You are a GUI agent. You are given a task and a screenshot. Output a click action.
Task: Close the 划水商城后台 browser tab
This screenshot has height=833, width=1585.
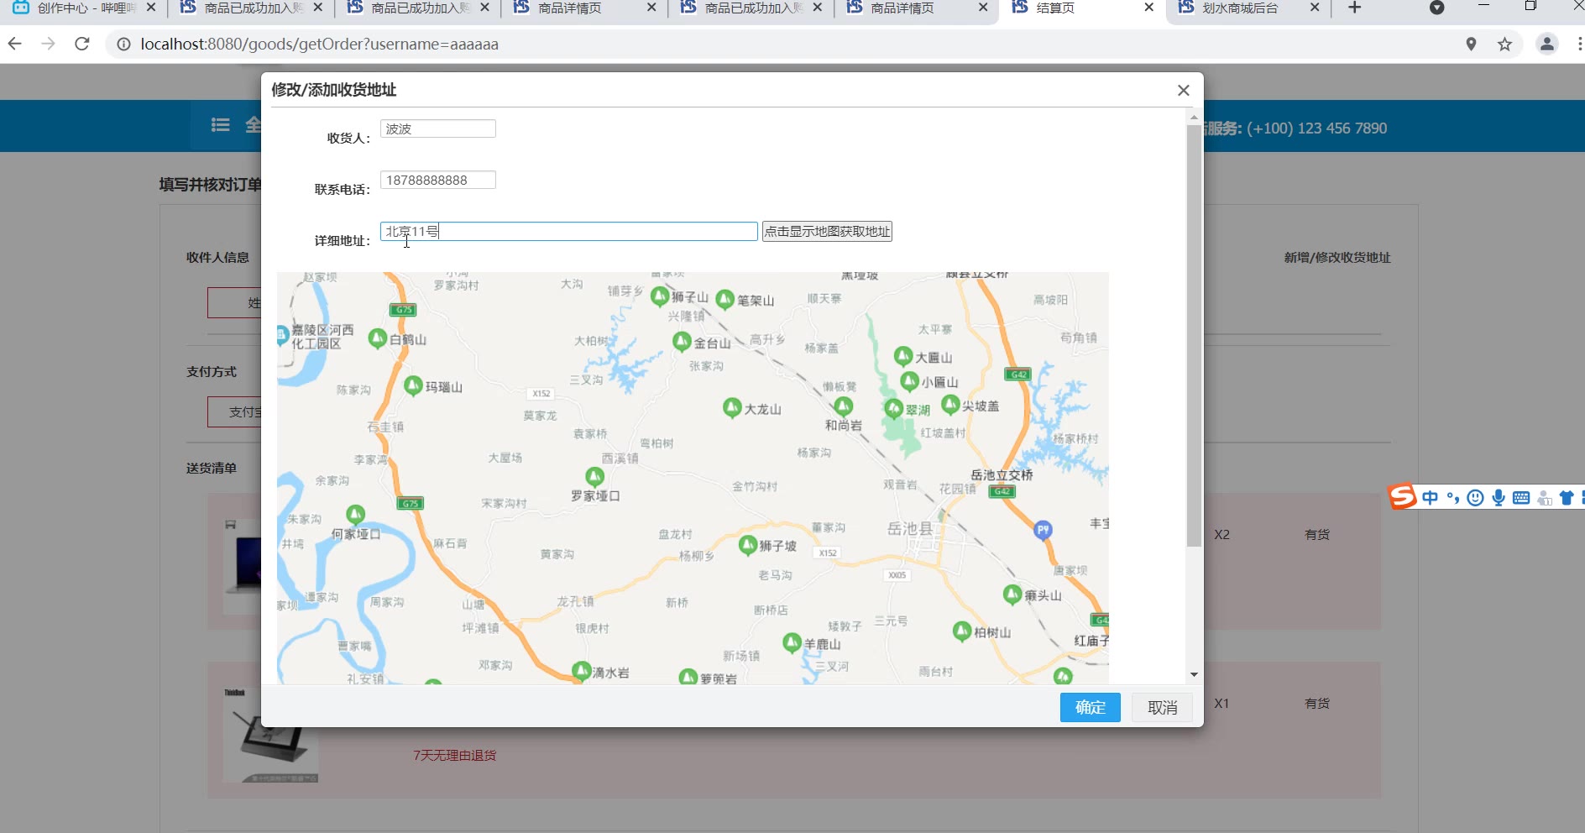(1315, 8)
